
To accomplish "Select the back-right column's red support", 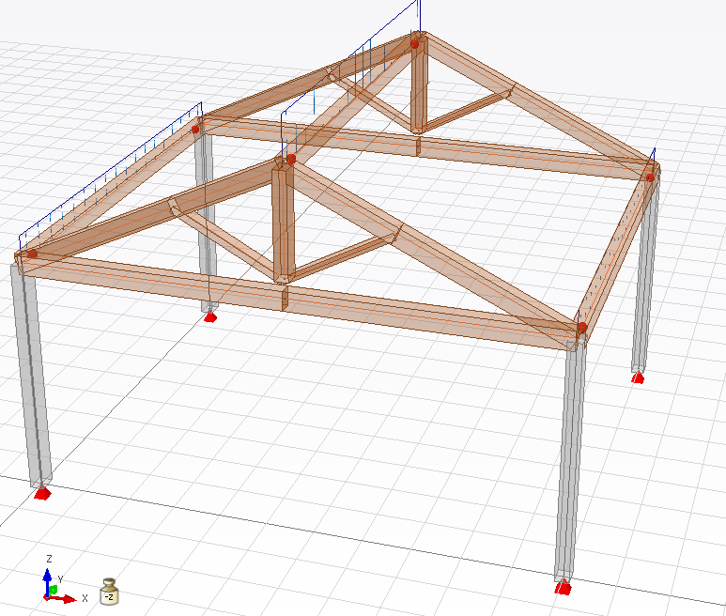I will tap(639, 377).
